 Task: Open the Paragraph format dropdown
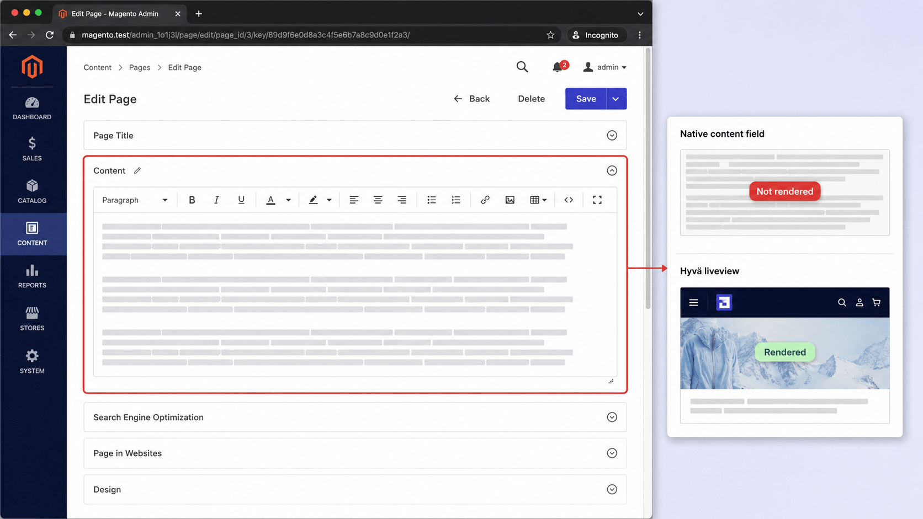[135, 200]
